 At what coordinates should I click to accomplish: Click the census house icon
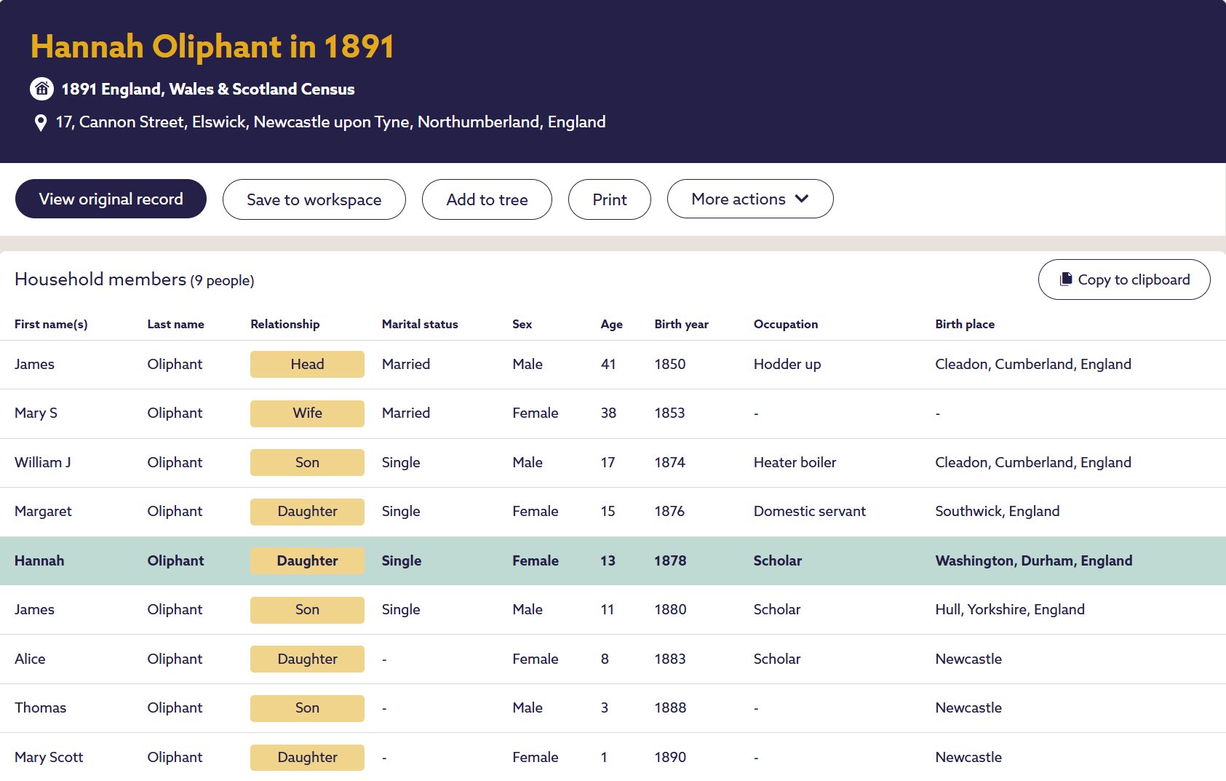[41, 89]
